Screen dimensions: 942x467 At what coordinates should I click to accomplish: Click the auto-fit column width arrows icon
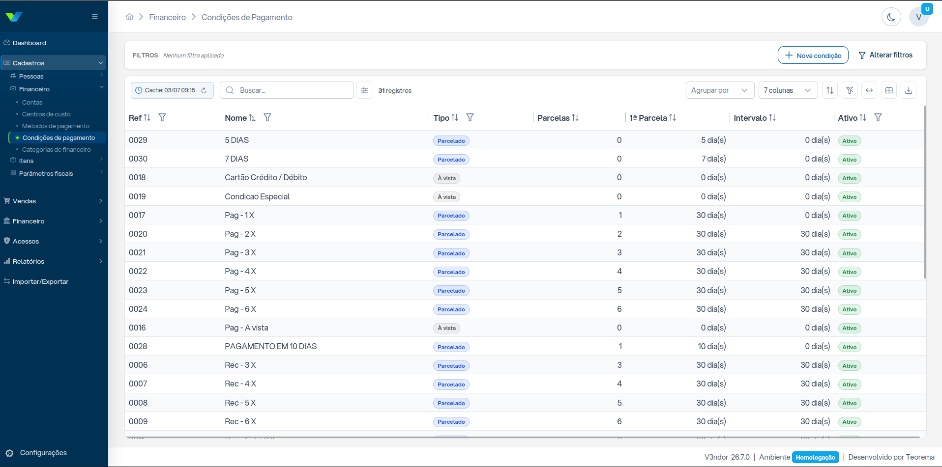869,90
